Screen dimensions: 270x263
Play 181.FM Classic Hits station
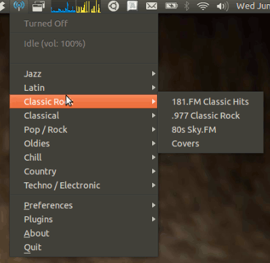click(210, 102)
